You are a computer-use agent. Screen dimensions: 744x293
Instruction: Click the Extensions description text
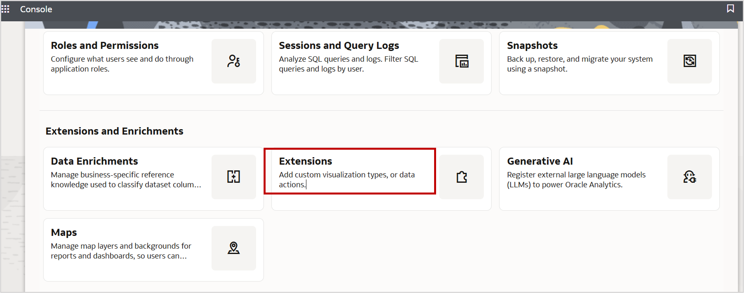pyautogui.click(x=347, y=179)
